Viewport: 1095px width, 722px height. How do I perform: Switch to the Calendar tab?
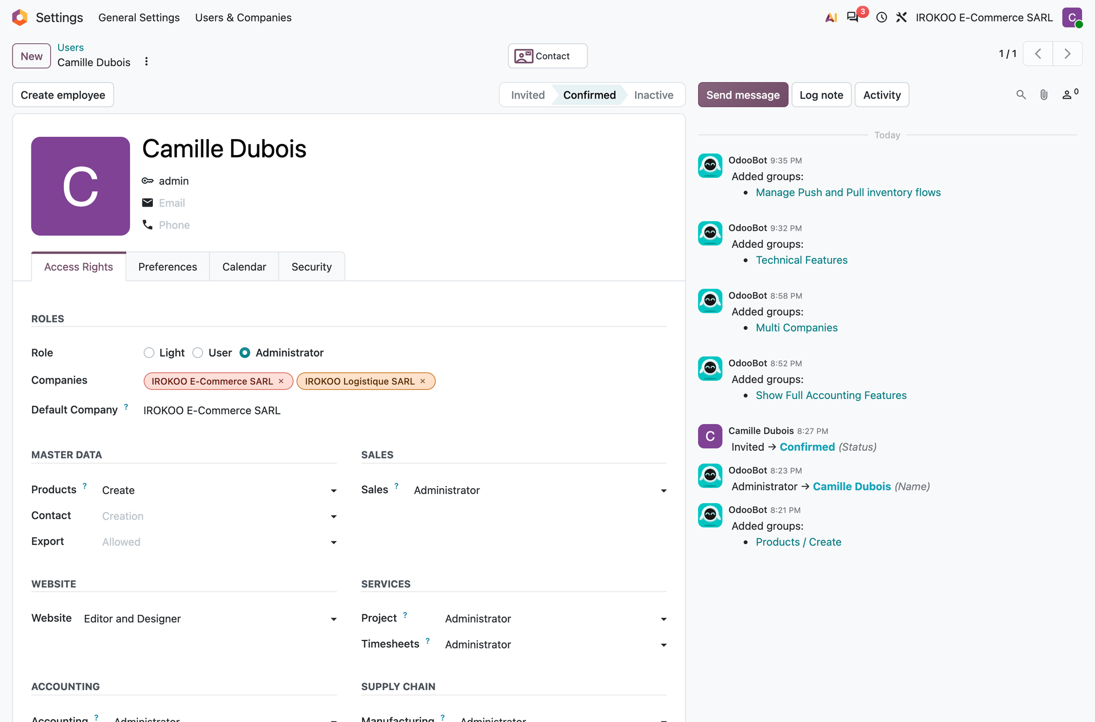(x=244, y=267)
